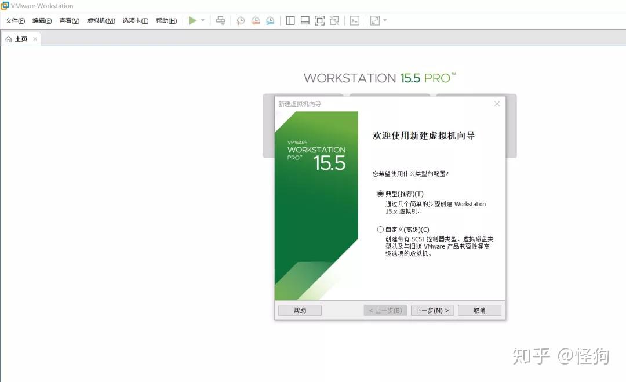Screen dimensions: 626x382
Task: Close the 主页 tab
Action: pyautogui.click(x=35, y=39)
